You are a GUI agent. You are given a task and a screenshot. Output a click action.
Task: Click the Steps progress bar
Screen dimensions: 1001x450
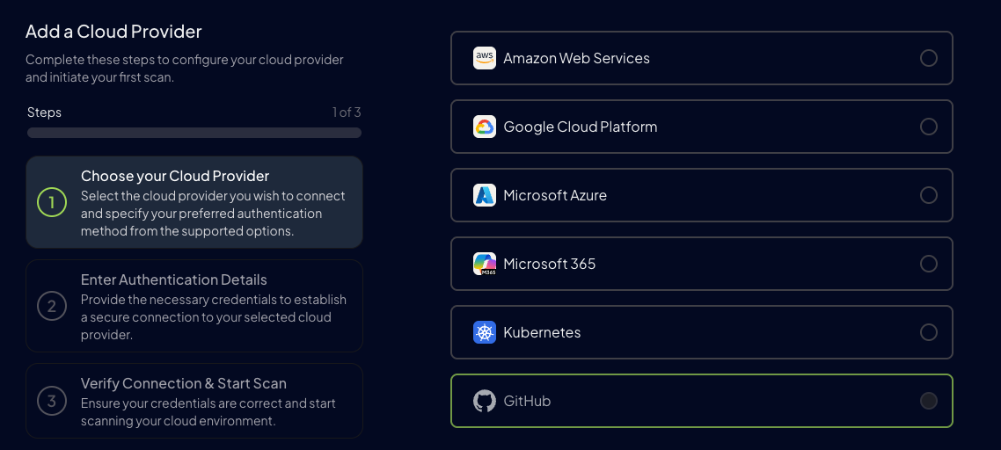tap(194, 133)
